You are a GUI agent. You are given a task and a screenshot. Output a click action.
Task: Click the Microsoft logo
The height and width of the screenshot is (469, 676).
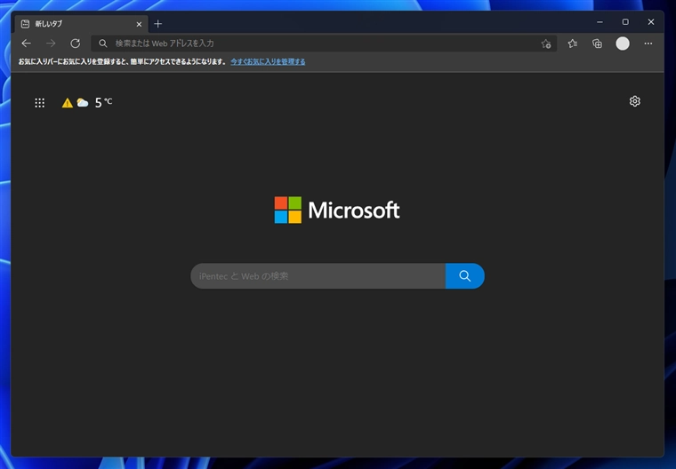337,211
